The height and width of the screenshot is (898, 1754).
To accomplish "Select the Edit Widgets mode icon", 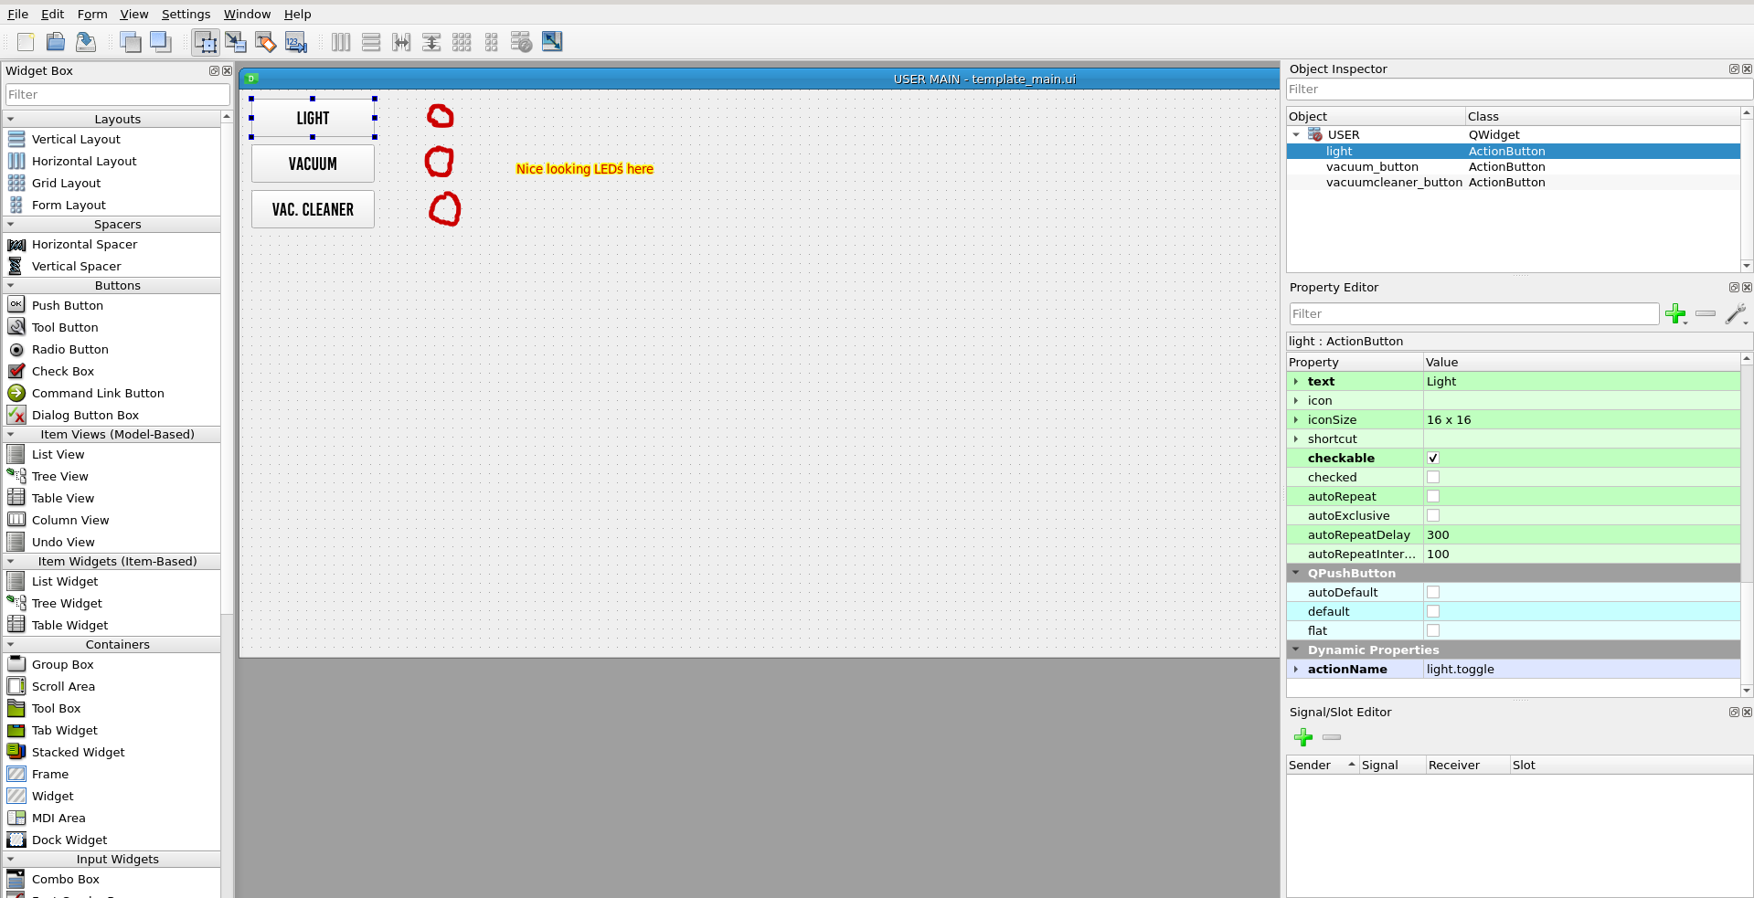I will 206,42.
